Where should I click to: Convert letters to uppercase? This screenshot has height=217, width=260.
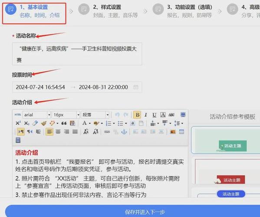tap(86, 132)
